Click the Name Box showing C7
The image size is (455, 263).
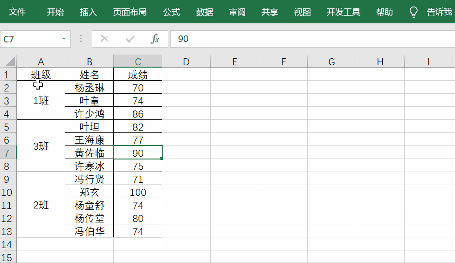pyautogui.click(x=35, y=39)
